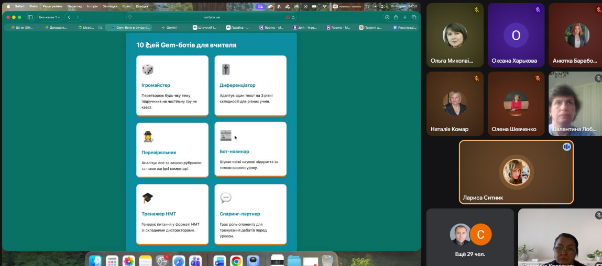Open System Settings from the Dock
The width and height of the screenshot is (602, 266).
point(162,261)
